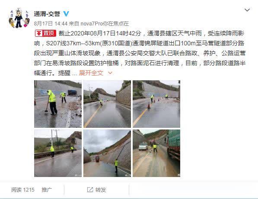Expand full text via 展开全文
258x199 pixels.
coord(91,73)
